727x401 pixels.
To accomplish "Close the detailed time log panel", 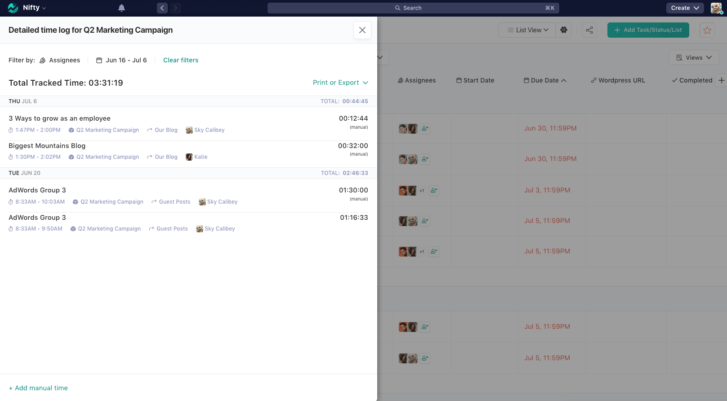I will pos(362,30).
